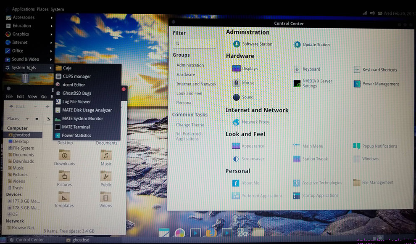The image size is (416, 244).
Task: Open CUPS manager from System Tools
Action: click(x=88, y=77)
